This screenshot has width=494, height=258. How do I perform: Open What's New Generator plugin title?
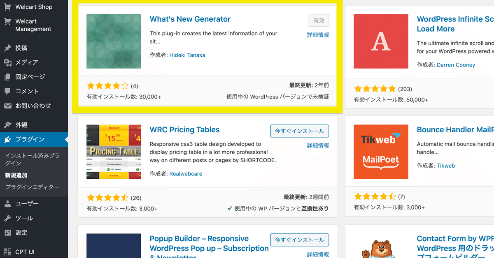(x=190, y=19)
